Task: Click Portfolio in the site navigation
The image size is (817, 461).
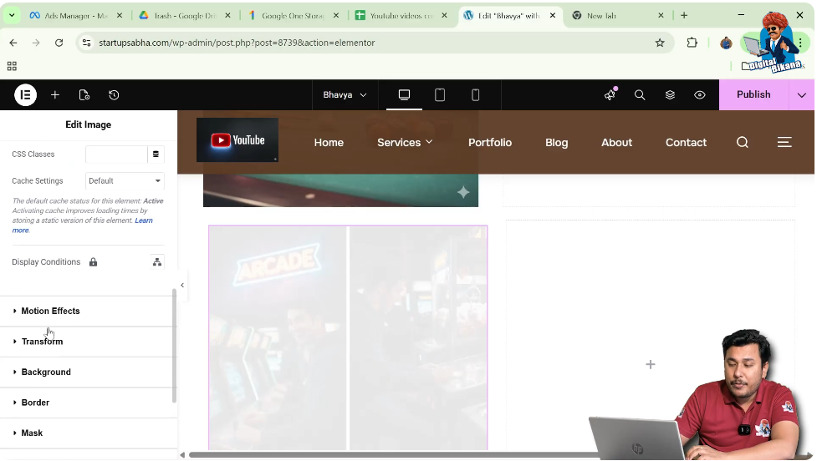Action: coord(490,143)
